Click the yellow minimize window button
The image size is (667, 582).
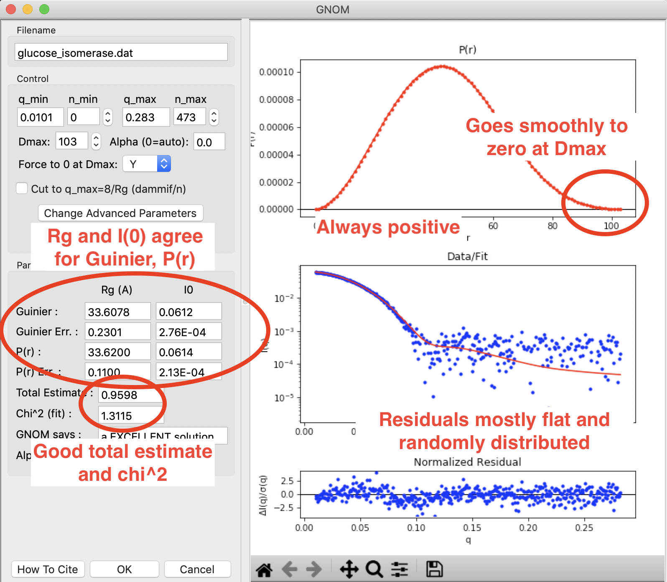tap(28, 9)
